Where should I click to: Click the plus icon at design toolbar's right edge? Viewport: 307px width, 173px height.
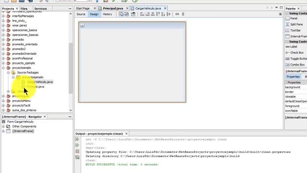pos(280,14)
